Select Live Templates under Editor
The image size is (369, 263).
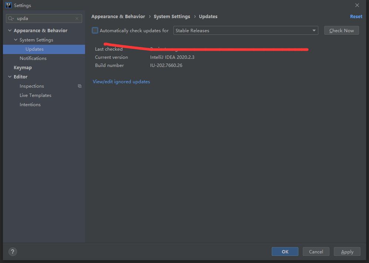point(35,95)
